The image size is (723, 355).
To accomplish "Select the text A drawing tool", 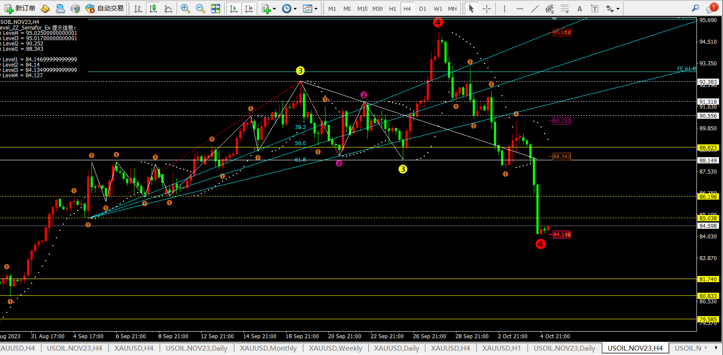I will click(580, 8).
